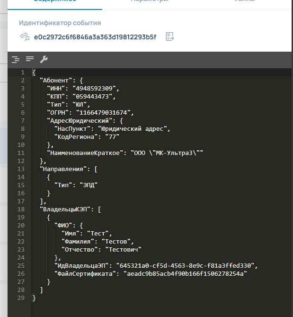Screen dimensions: 293x317
Task: Click line number 29 in the gutter
Action: (x=21, y=298)
